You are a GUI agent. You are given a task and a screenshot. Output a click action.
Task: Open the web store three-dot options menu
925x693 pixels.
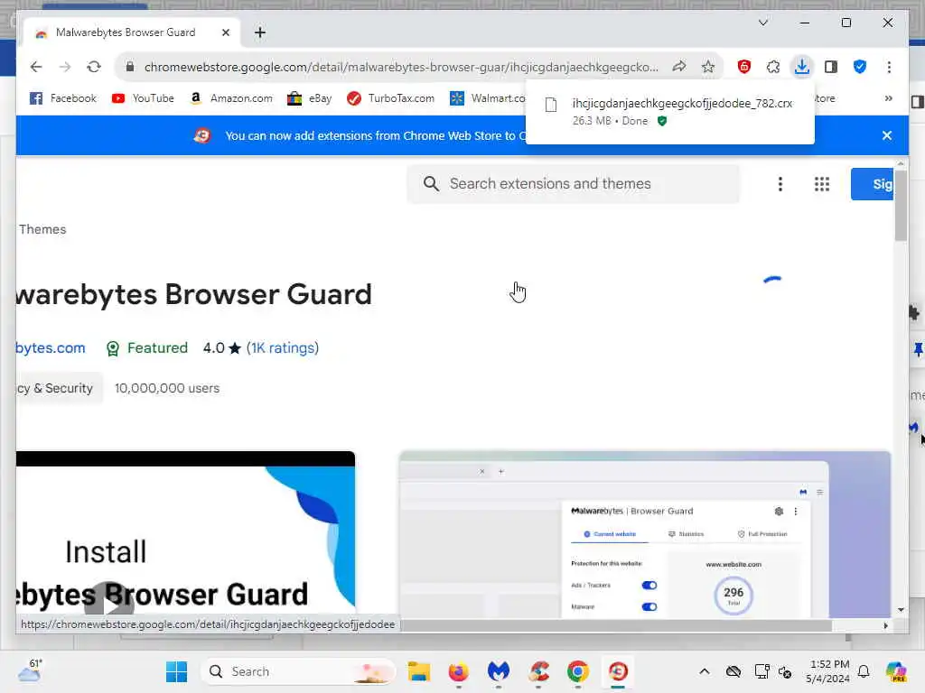tap(780, 184)
